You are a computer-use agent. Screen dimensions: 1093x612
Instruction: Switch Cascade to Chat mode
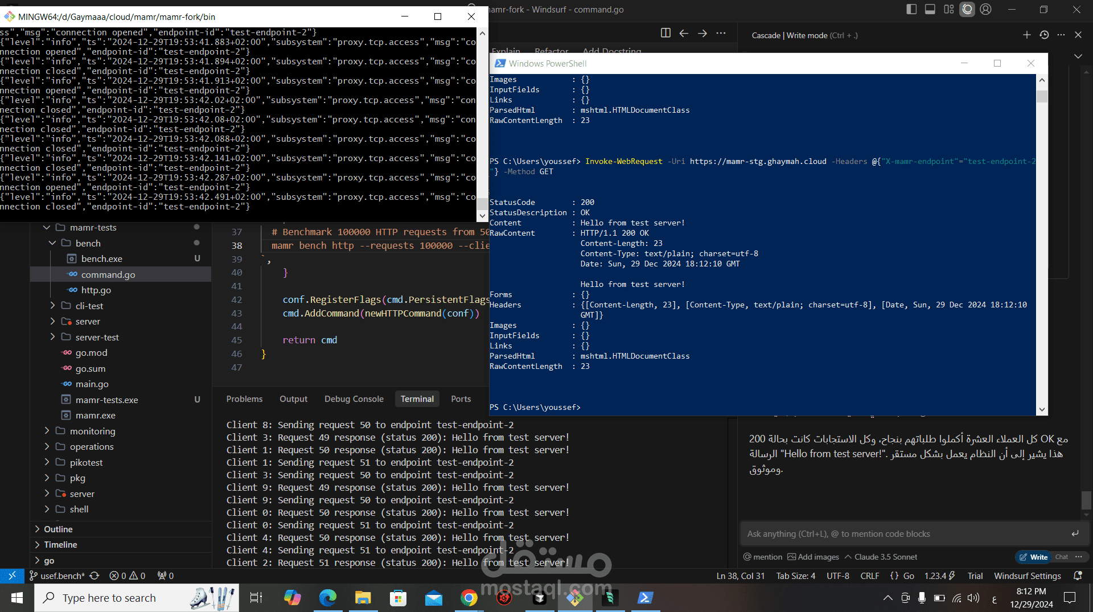1062,557
